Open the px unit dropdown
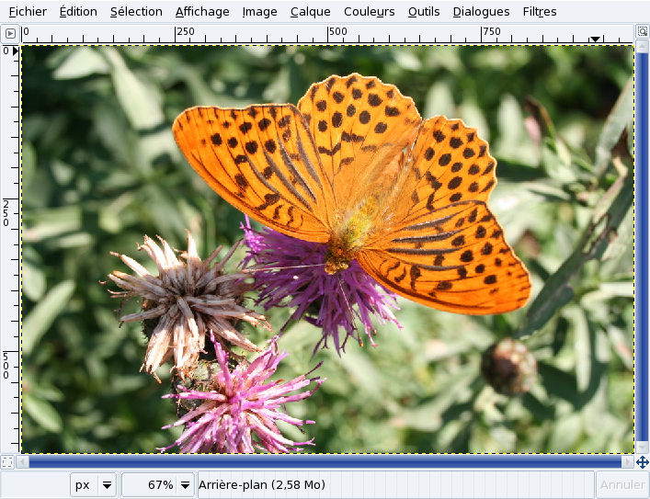 click(94, 484)
